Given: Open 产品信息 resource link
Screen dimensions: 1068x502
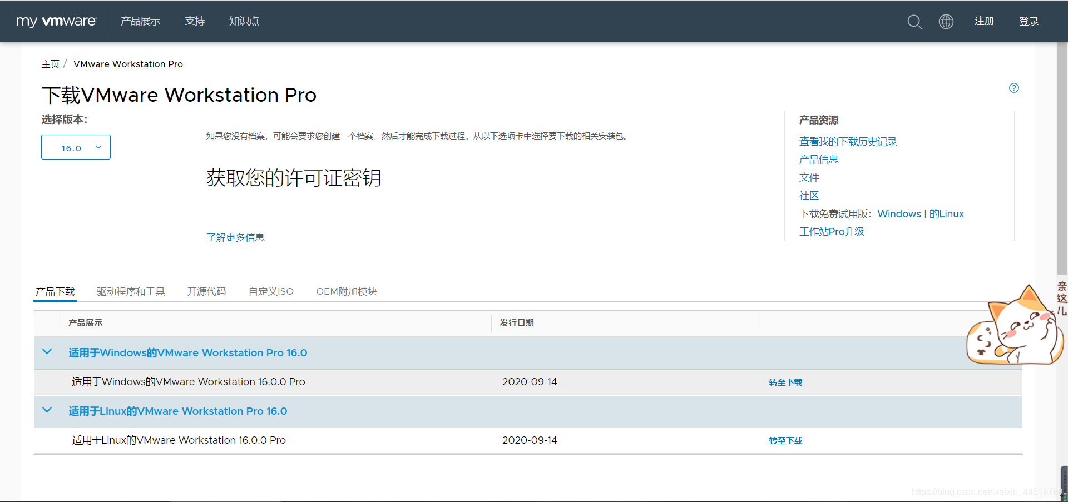Looking at the screenshot, I should (x=818, y=160).
